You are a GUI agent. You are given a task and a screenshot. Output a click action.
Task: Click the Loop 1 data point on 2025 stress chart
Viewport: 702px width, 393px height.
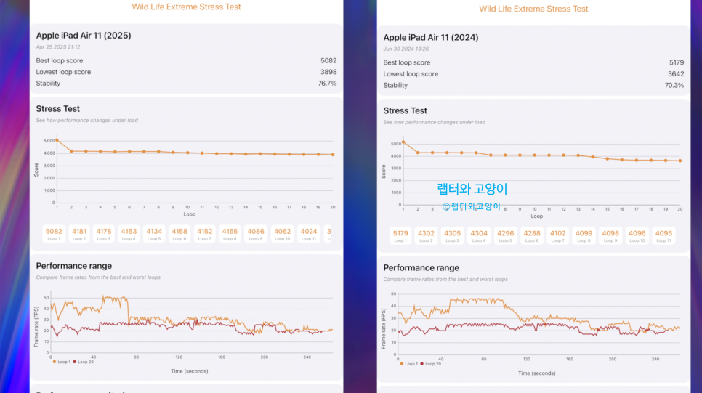(x=57, y=140)
